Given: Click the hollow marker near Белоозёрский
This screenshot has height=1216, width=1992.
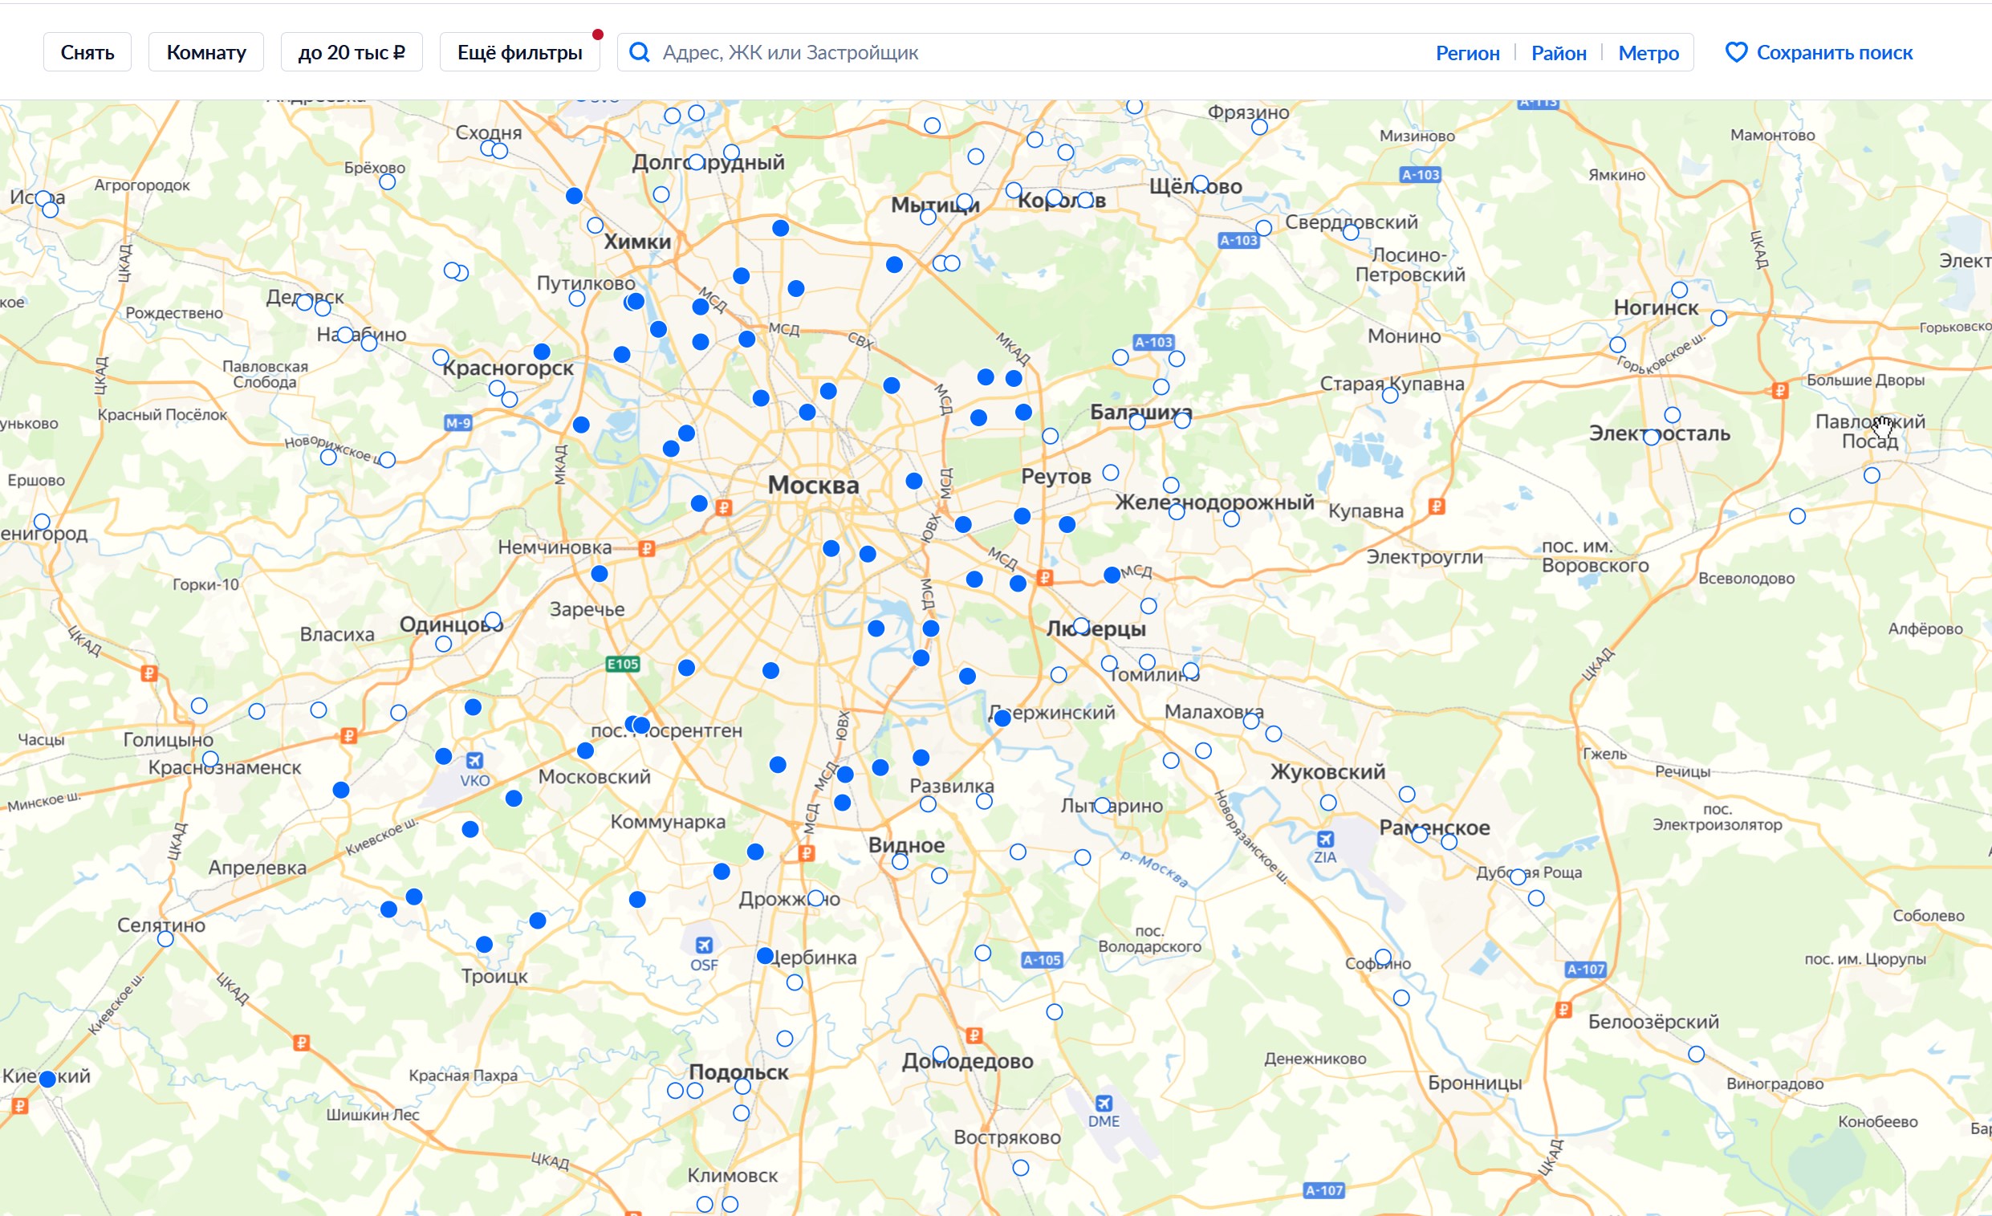Looking at the screenshot, I should [1696, 1055].
